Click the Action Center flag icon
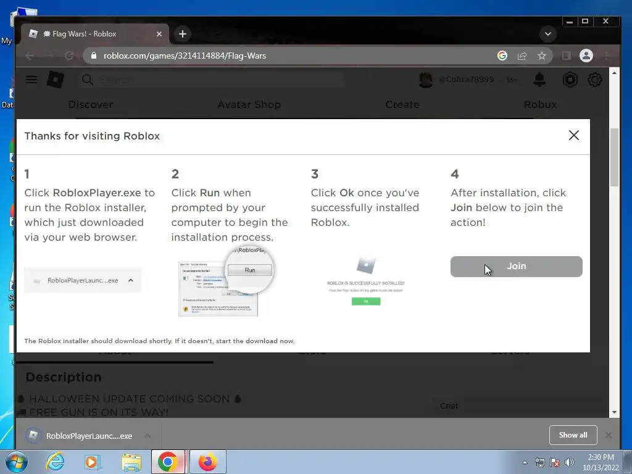 (x=555, y=463)
